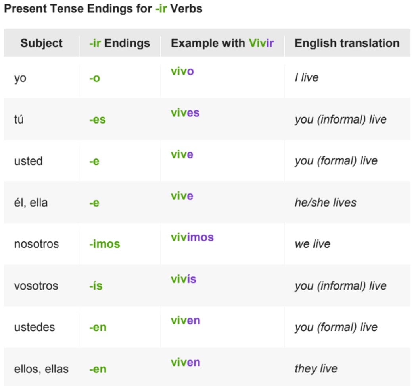
Task: Select the 'yo' subject cell
Action: coord(20,78)
